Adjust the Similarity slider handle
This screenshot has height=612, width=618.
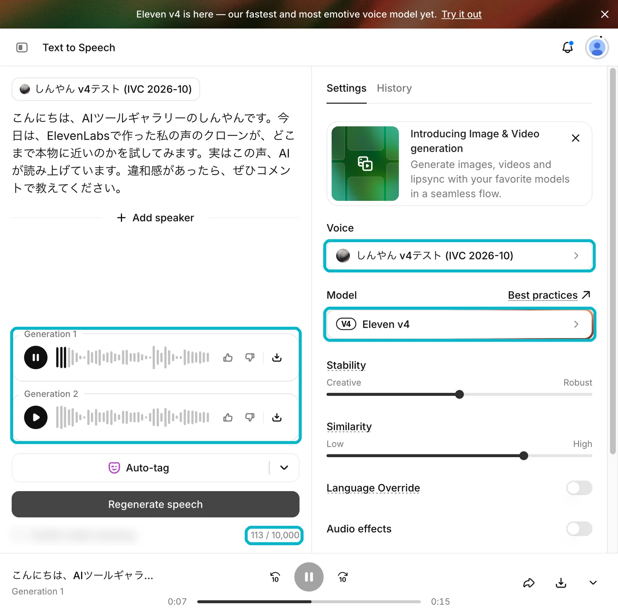524,456
